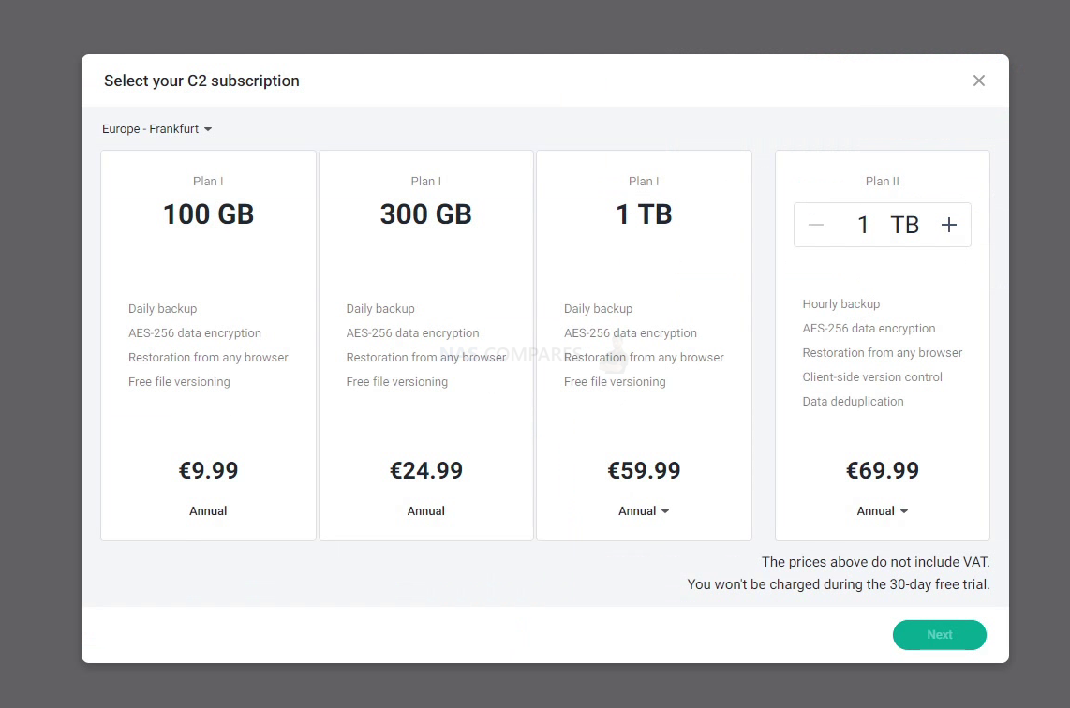Click the Annual label under €9.99

click(208, 511)
